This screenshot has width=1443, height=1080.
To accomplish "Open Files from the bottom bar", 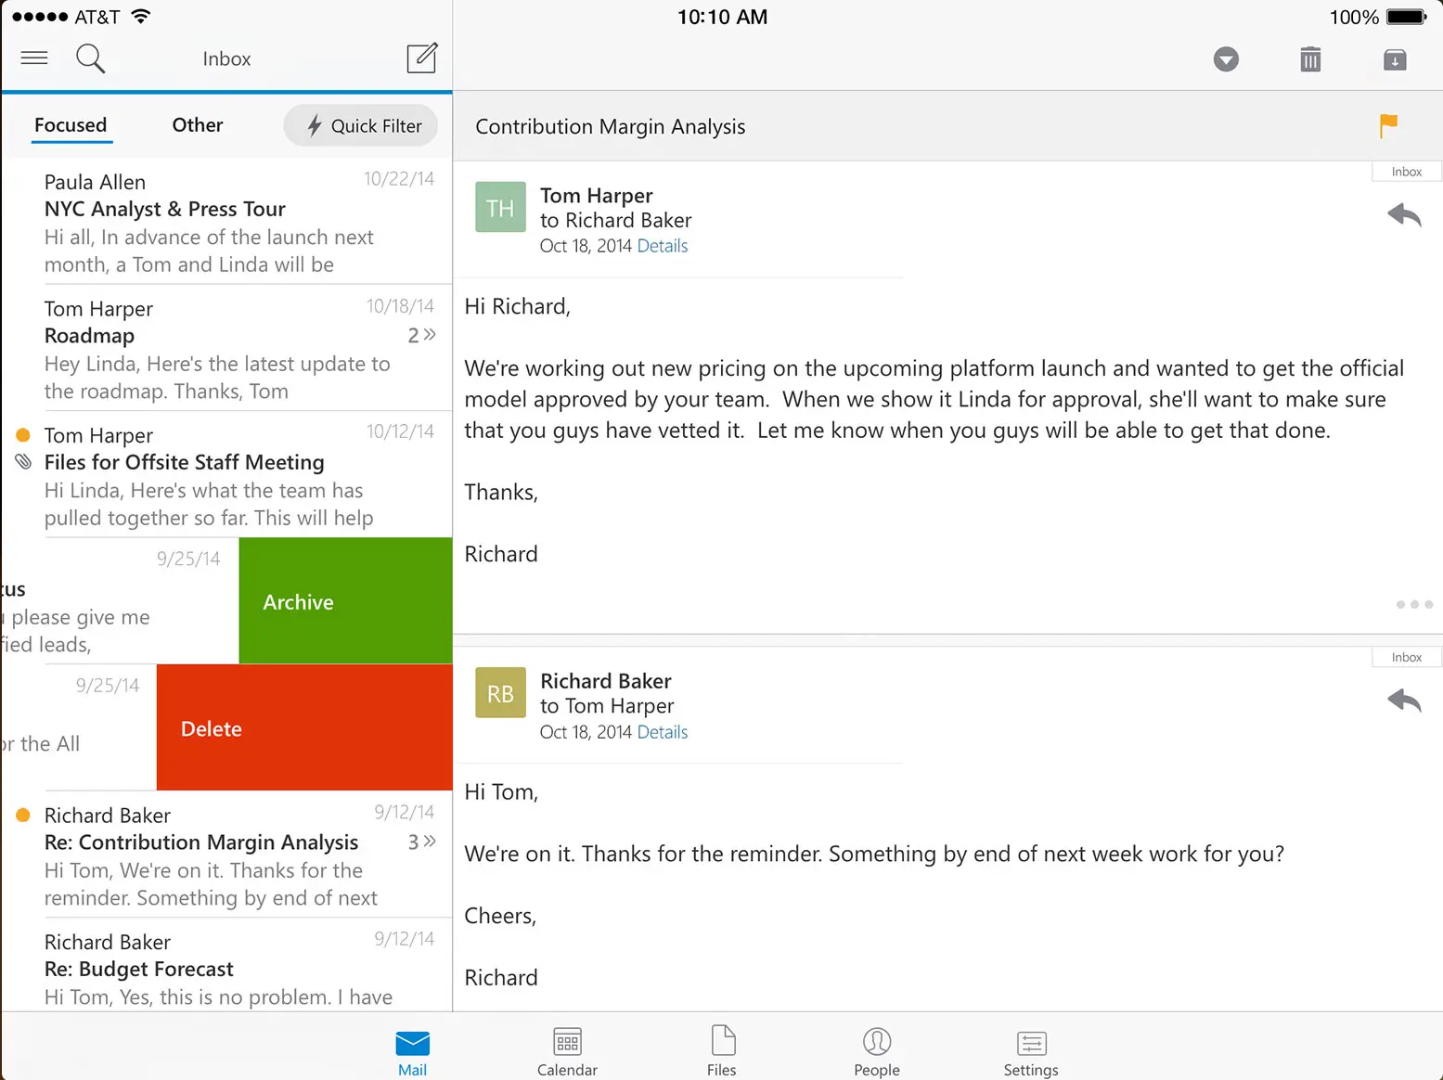I will (722, 1048).
